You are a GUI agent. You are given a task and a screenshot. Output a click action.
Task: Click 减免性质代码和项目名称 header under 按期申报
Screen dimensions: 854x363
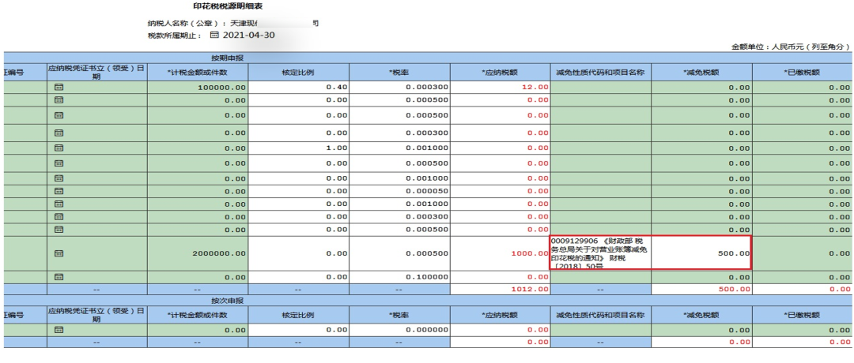click(600, 72)
